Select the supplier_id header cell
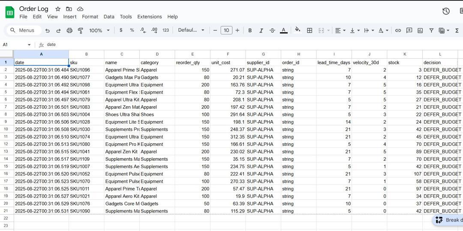Viewport: 463px width, 231px height. pos(263,62)
